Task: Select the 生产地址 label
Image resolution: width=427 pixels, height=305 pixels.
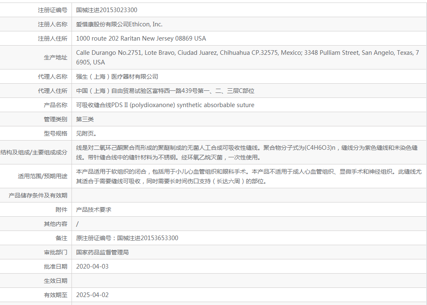Action: [x=56, y=57]
